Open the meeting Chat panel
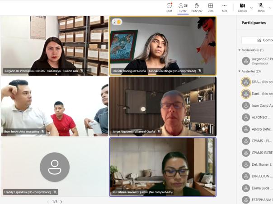The height and width of the screenshot is (204, 273). (169, 7)
